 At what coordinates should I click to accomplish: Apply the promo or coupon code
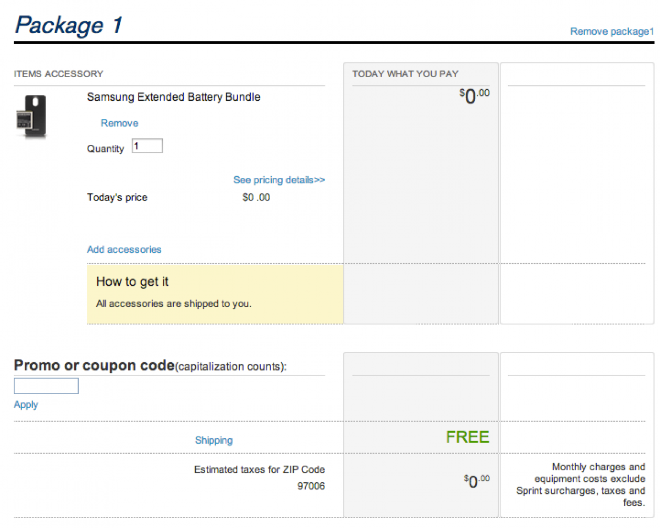coord(26,405)
